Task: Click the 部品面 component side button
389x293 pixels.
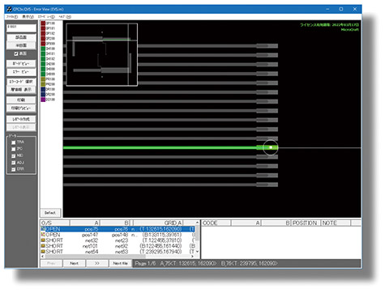Action: pyautogui.click(x=21, y=37)
